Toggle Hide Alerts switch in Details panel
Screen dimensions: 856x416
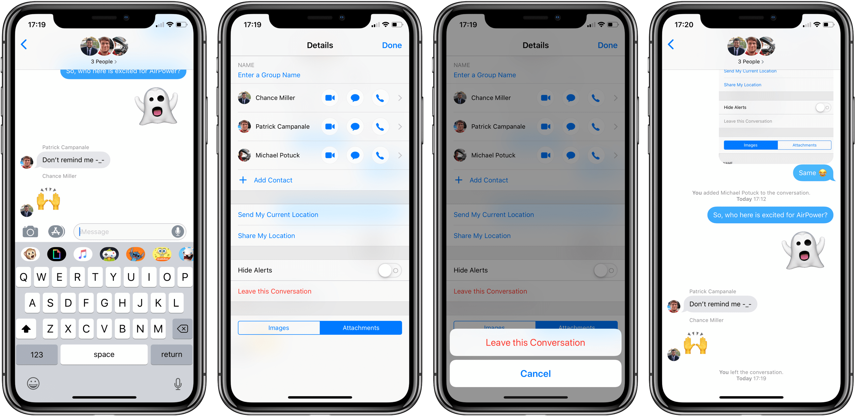[393, 269]
